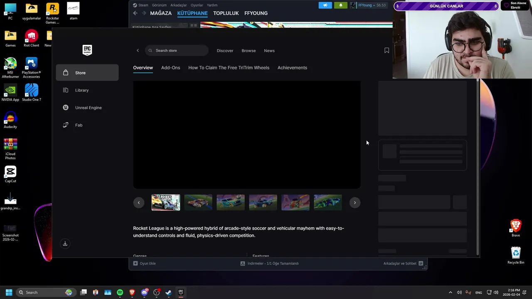Open the Oyunlar menu in Steam
Viewport: 532px width, 299px height.
click(x=197, y=5)
